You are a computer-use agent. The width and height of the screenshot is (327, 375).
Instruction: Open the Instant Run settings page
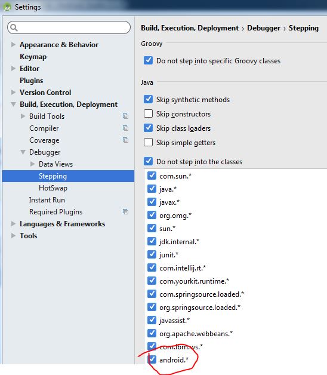coord(47,200)
